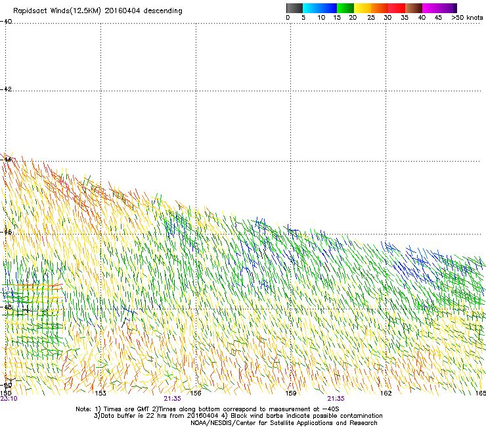Click the legend tick label '40'
486x427 pixels.
pyautogui.click(x=422, y=18)
